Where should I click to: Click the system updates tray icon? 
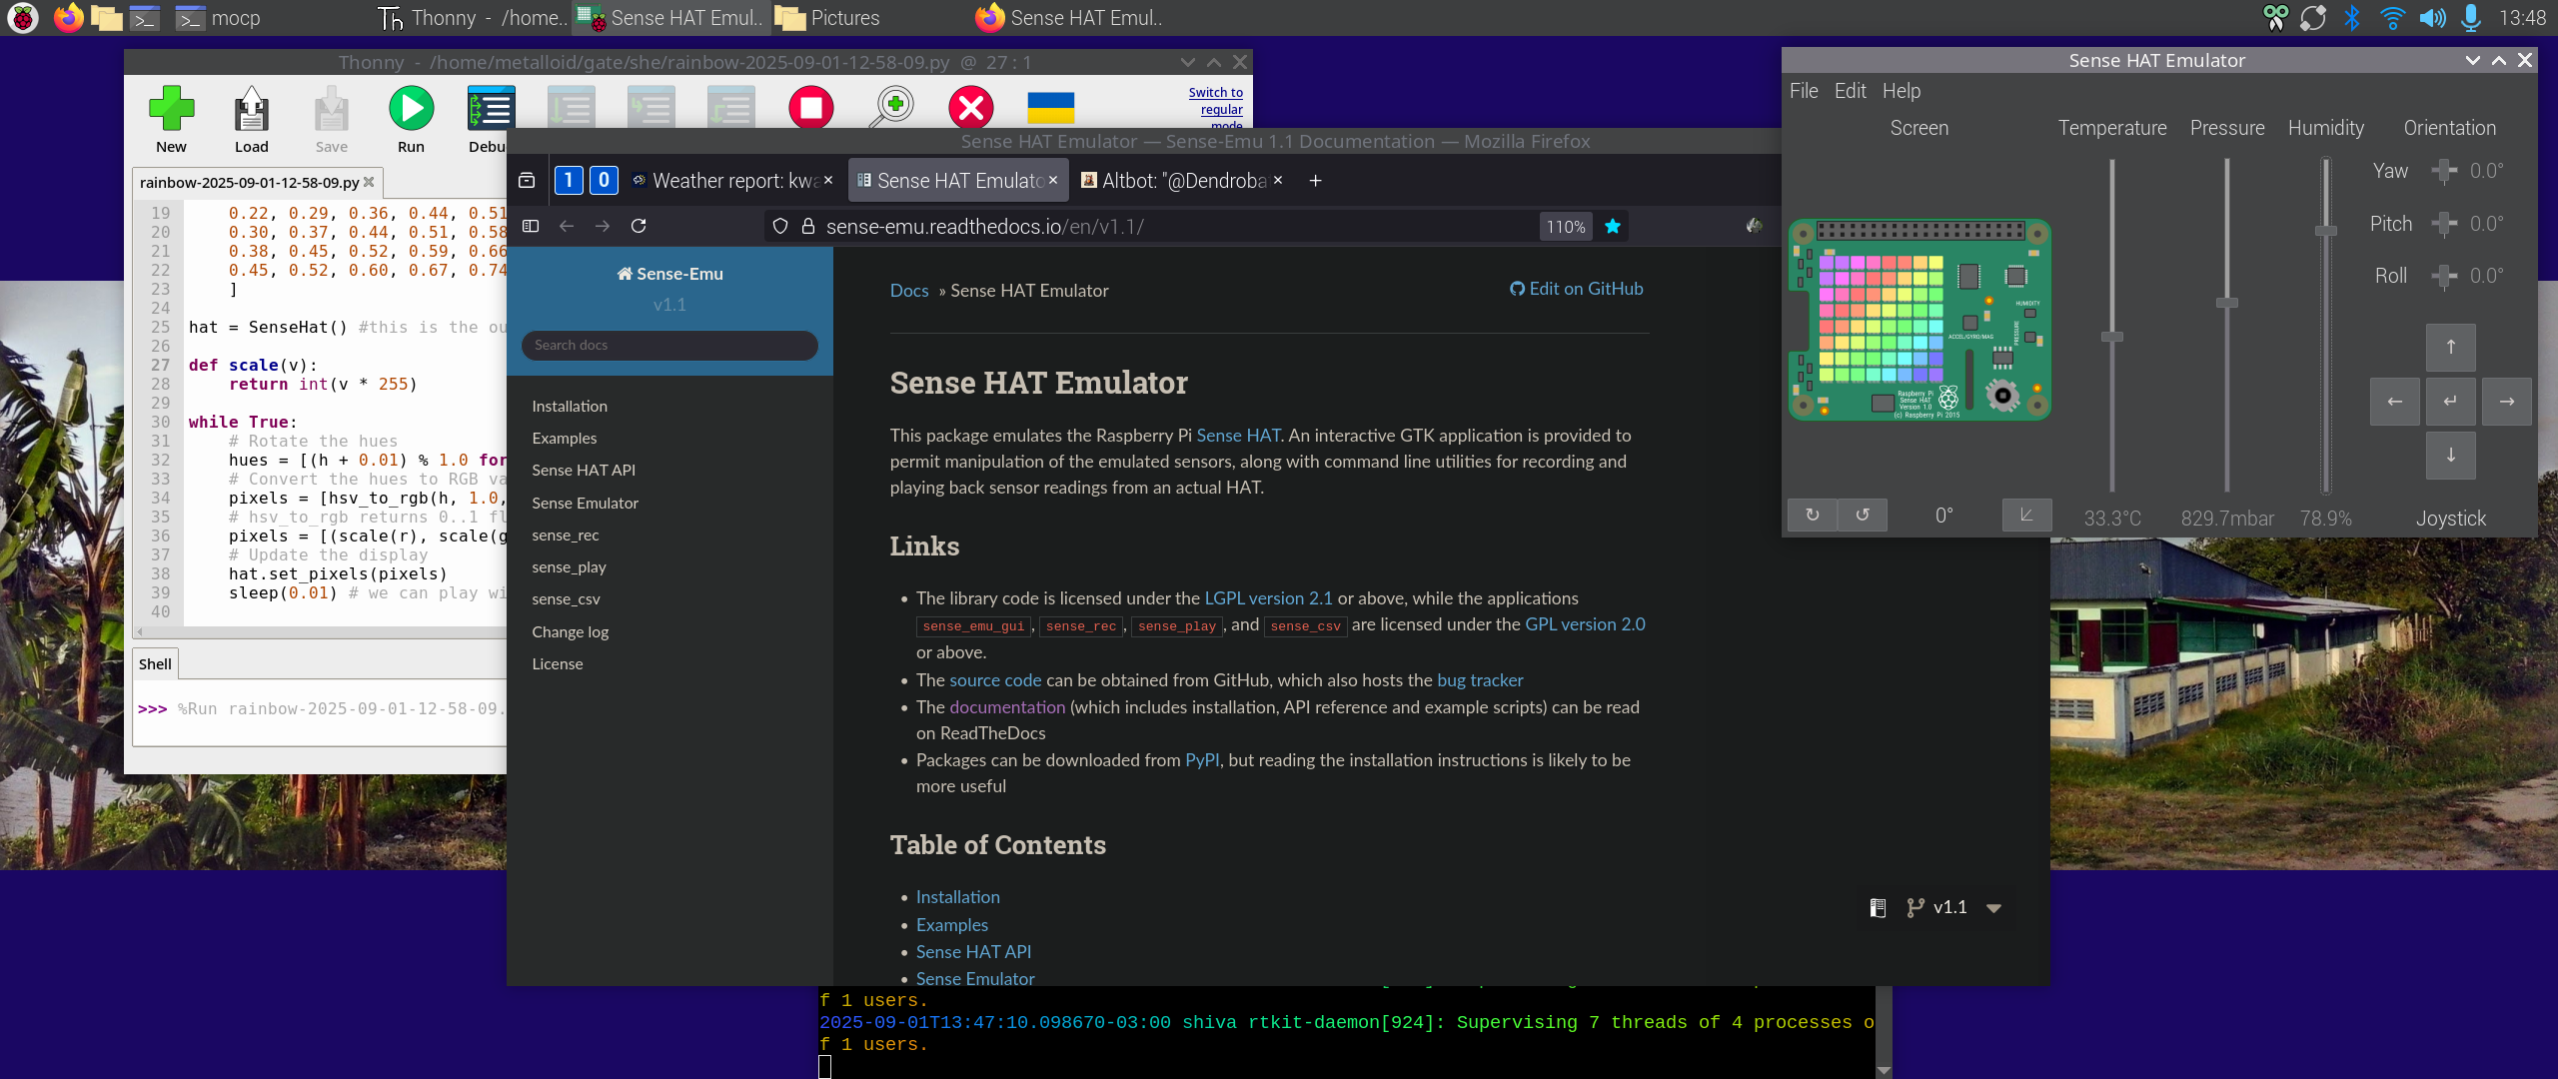[2312, 18]
